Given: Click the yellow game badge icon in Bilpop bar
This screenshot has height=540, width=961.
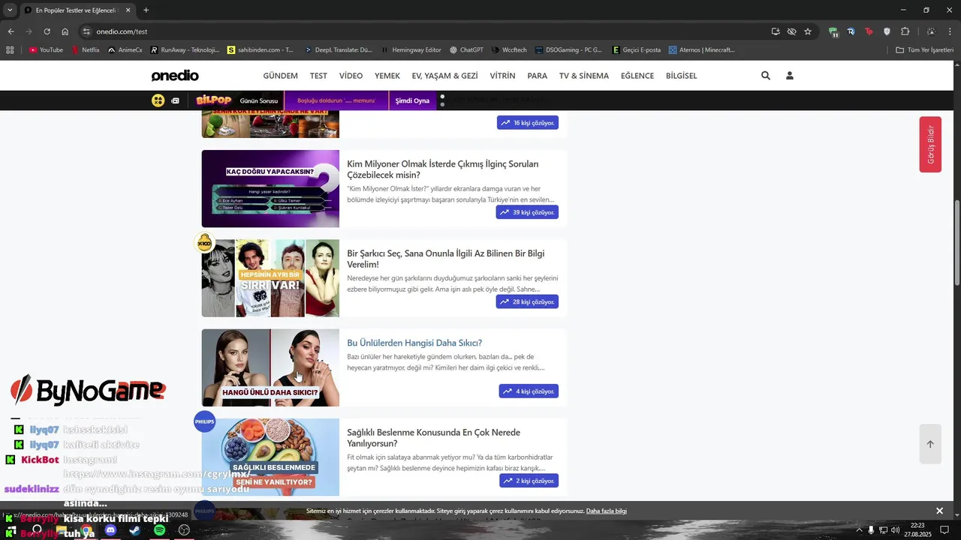Looking at the screenshot, I should (158, 100).
